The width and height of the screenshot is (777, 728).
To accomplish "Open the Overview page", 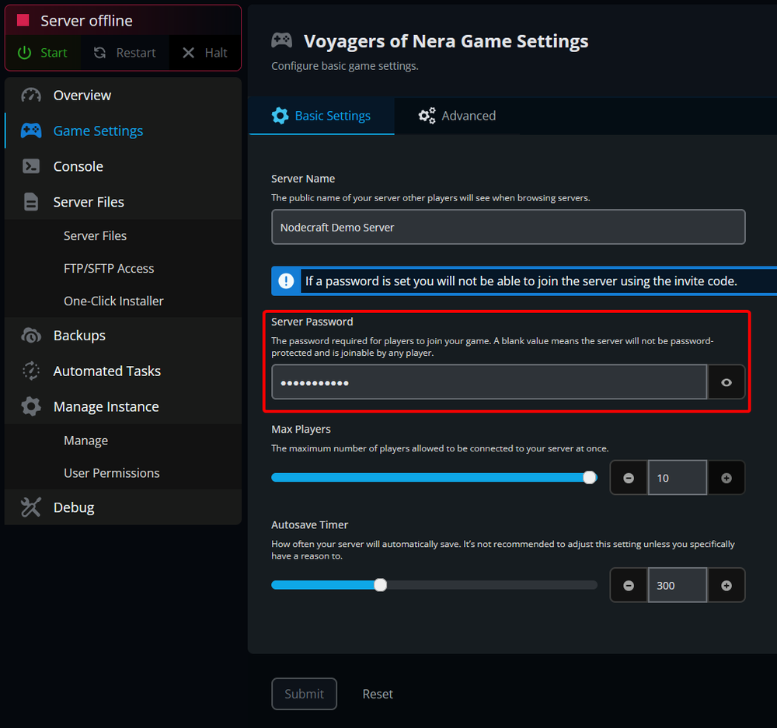I will tap(123, 95).
